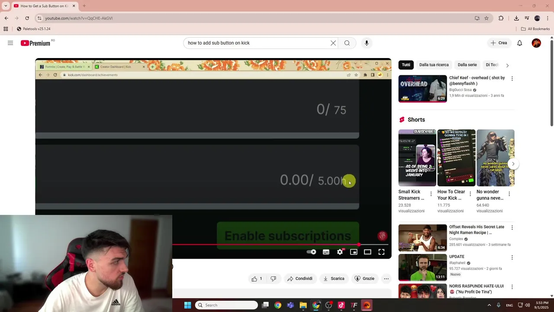Select the Dalla tua ricerca chip
This screenshot has height=312, width=554.
point(434,65)
